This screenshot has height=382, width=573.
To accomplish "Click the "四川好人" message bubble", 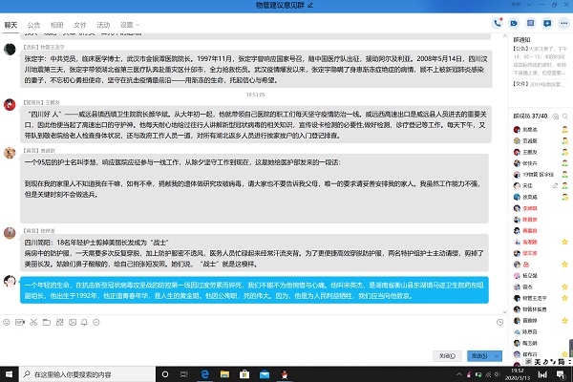I will [256, 125].
